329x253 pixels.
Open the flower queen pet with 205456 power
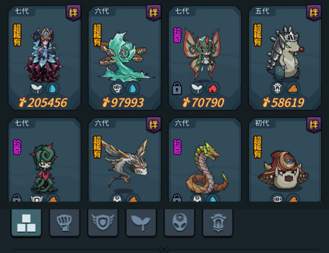[x=45, y=58]
